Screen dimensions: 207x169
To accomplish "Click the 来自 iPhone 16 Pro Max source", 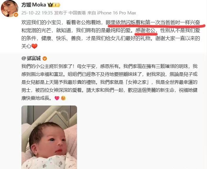I will (x=112, y=13).
